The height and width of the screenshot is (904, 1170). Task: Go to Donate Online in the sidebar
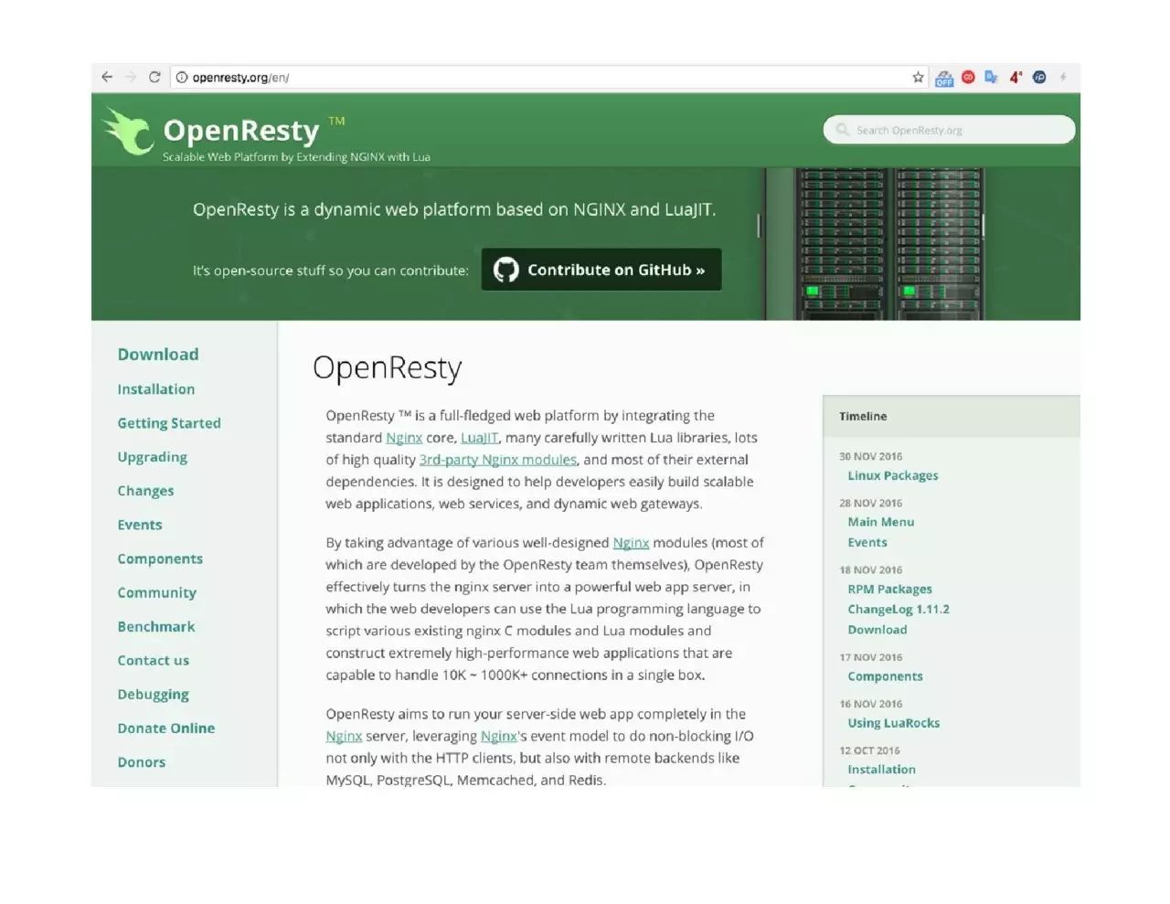tap(166, 729)
